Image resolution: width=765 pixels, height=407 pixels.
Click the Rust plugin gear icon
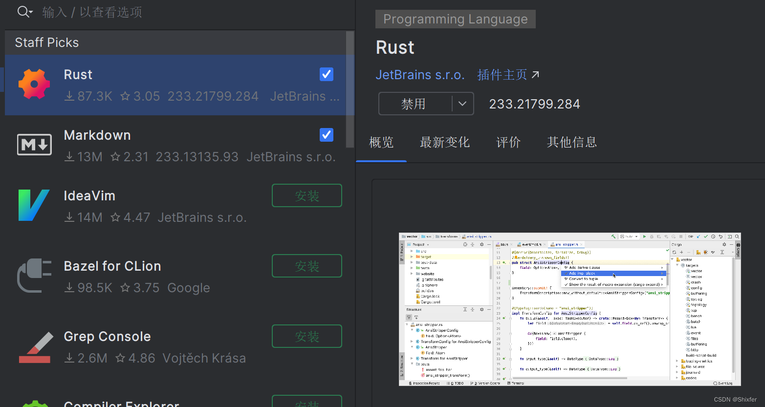point(34,84)
